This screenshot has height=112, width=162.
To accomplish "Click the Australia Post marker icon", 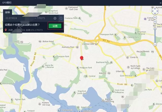I will coord(77,47).
